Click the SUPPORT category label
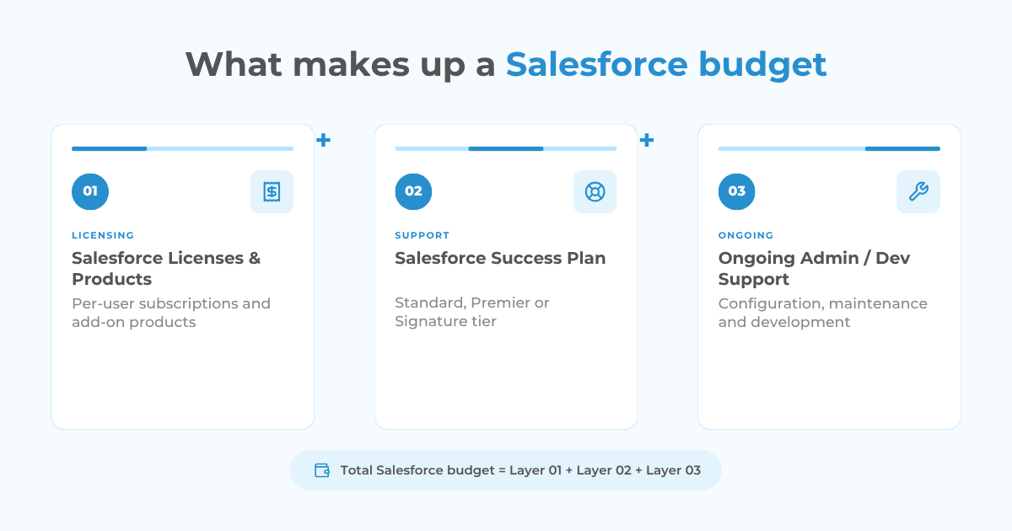The width and height of the screenshot is (1012, 531). tap(423, 236)
